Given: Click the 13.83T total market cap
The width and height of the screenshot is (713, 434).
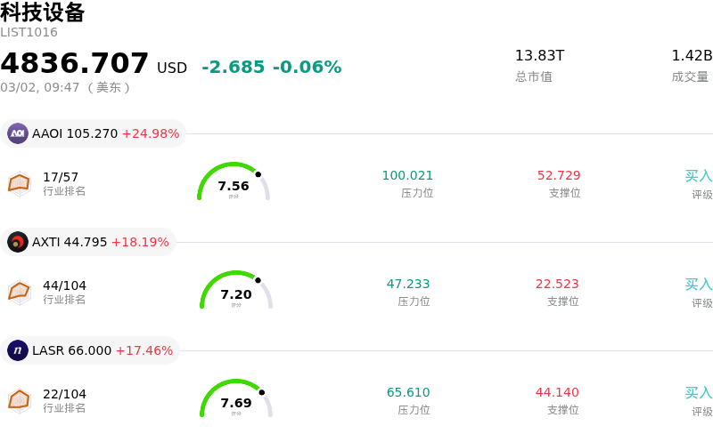Looking at the screenshot, I should coord(539,56).
